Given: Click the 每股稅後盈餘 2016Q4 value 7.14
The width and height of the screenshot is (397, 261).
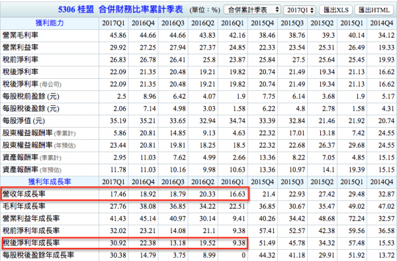Looking at the screenshot, I should pyautogui.click(x=150, y=109).
